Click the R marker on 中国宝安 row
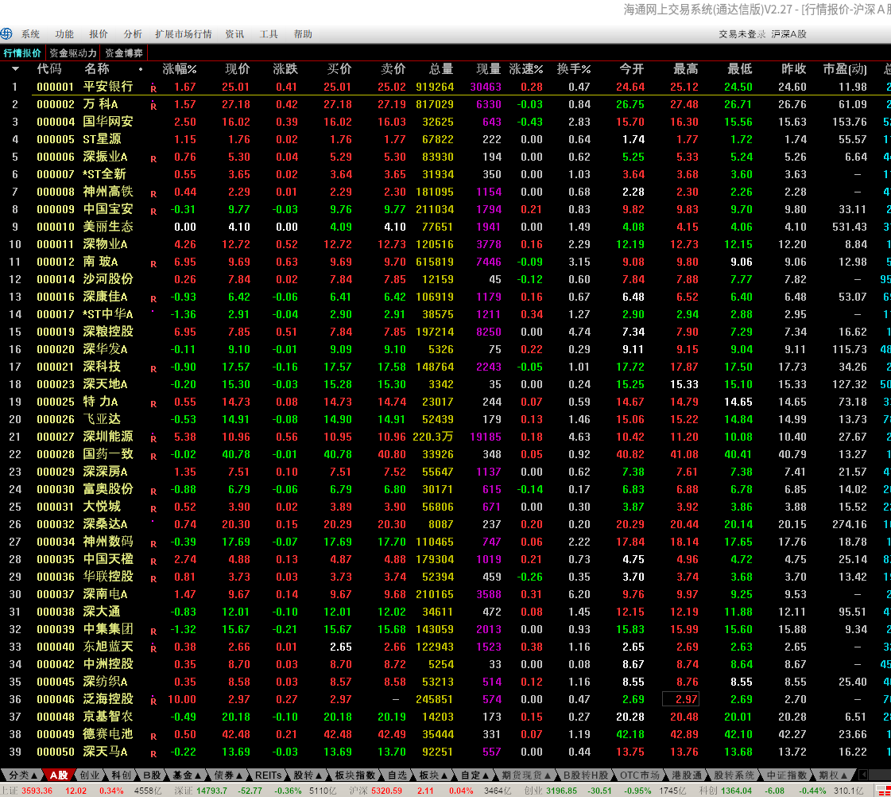The image size is (891, 797). [x=153, y=212]
